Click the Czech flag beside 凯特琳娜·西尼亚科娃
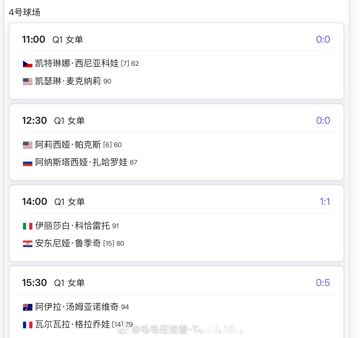Image resolution: width=362 pixels, height=338 pixels. pyautogui.click(x=27, y=64)
